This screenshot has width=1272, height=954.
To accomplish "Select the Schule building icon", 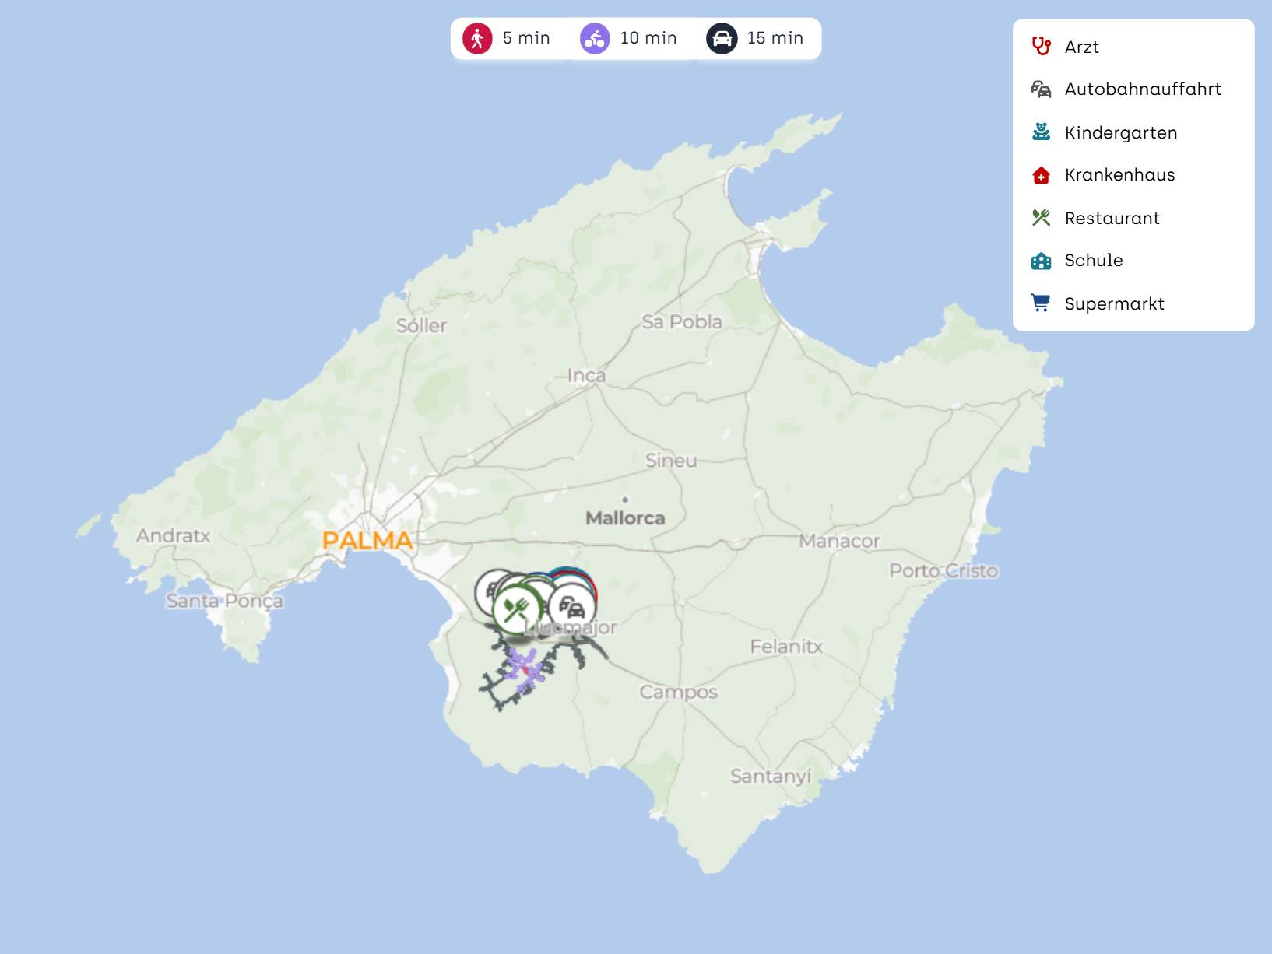I will point(1041,261).
